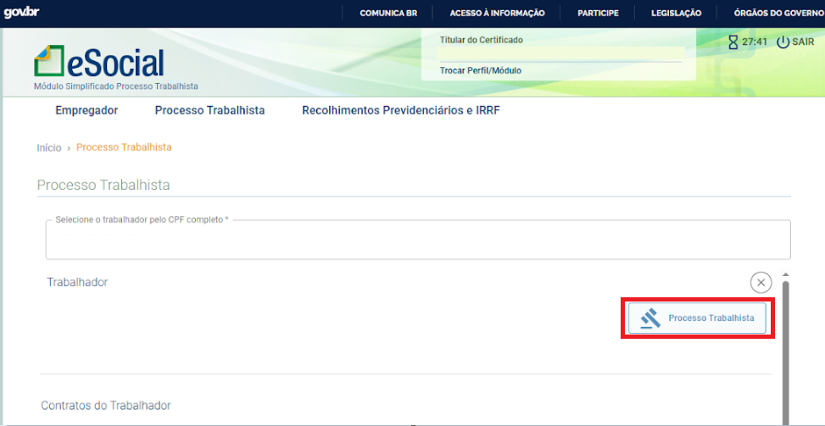Image resolution: width=825 pixels, height=426 pixels.
Task: Click the eSocial logo
Action: [x=99, y=62]
